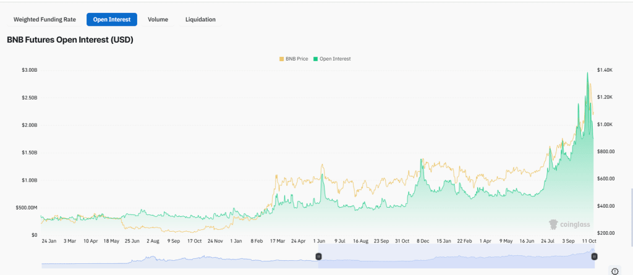The width and height of the screenshot is (633, 275).
Task: Click the $1.40K right axis label
Action: point(606,70)
